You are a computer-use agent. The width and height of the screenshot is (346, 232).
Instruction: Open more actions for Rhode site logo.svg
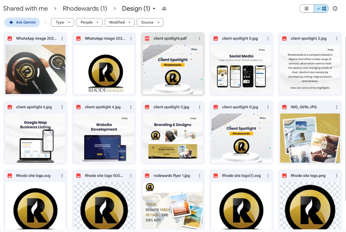click(x=62, y=176)
